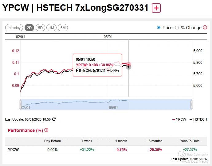212x166 pixels.
Task: Grab right handle of range navigator
Action: tap(192, 104)
